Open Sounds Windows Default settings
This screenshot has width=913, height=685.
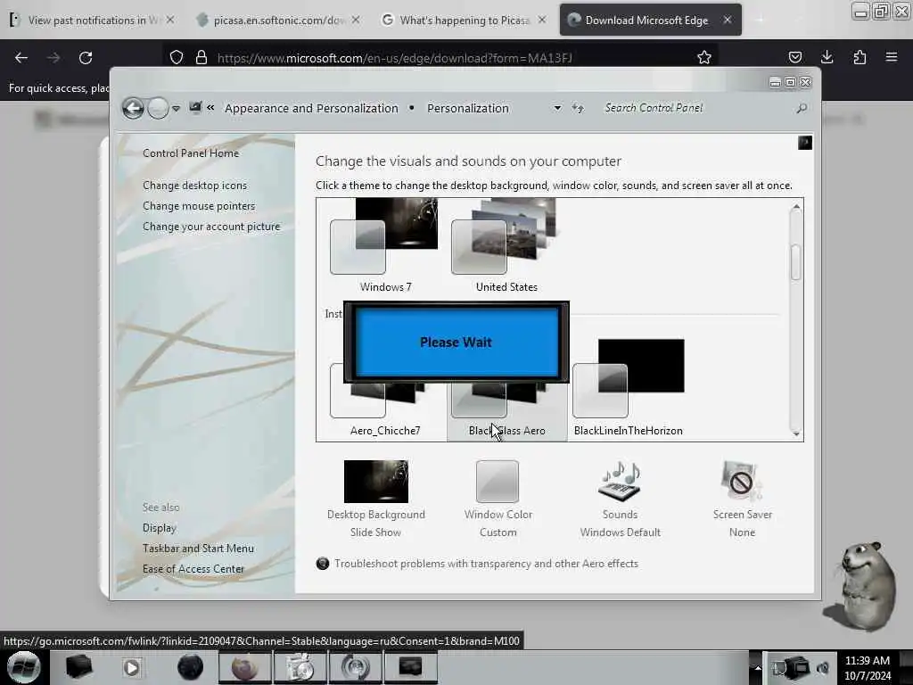(x=621, y=499)
